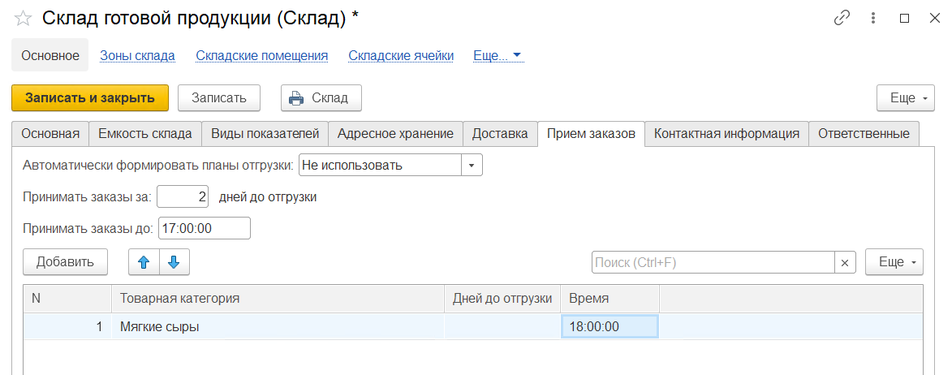Switch to Адресное хранение tab
This screenshot has height=375, width=952.
coord(395,134)
